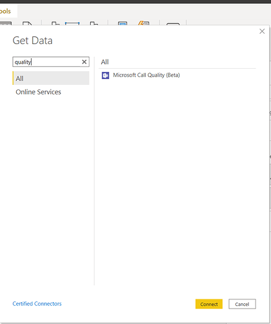
Task: Click the orange lightning bolt ribbon icon
Action: tap(143, 23)
